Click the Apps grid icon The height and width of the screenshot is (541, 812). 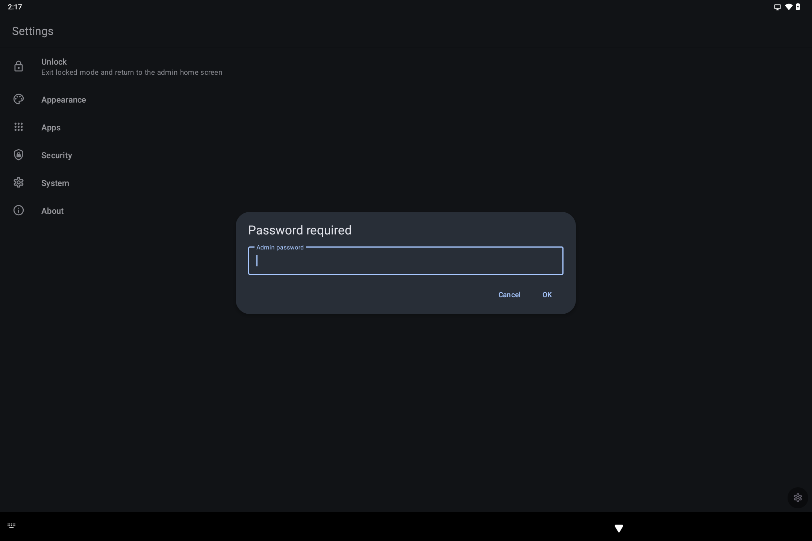(x=18, y=127)
